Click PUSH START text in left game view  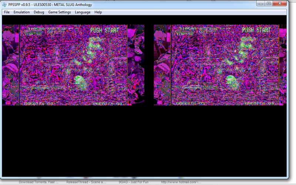tap(105, 30)
